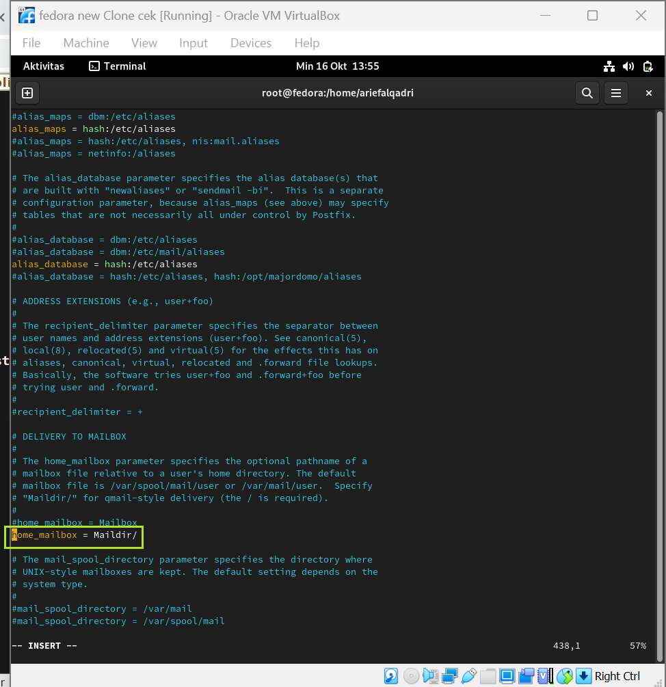Click the VM processor status icon
Viewport: 666px width, 687px height.
pos(545,676)
